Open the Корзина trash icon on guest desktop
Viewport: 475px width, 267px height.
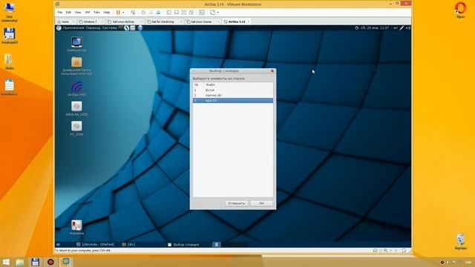76,228
